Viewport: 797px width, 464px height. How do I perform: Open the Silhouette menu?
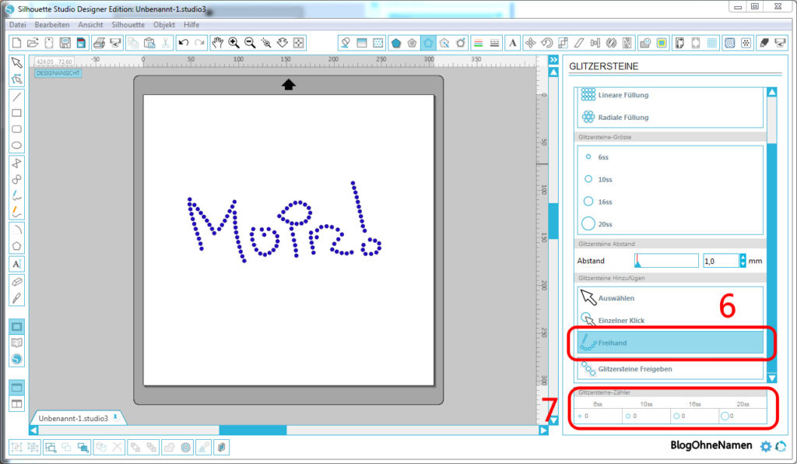128,25
